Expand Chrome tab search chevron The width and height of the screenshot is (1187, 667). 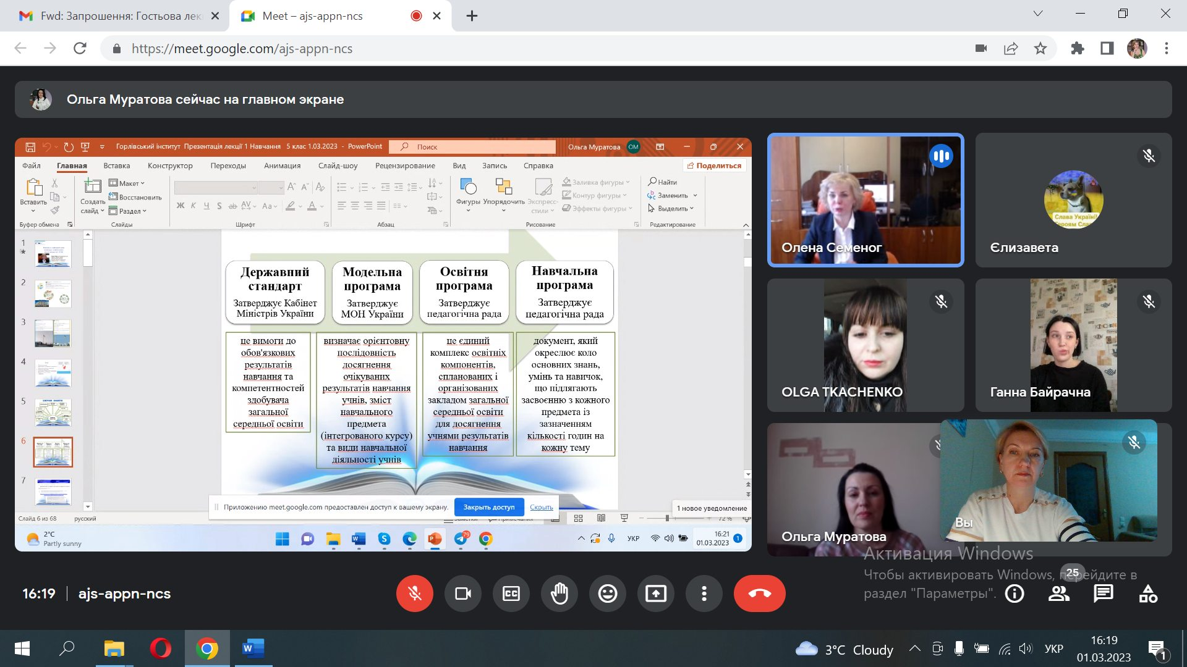tap(1038, 14)
